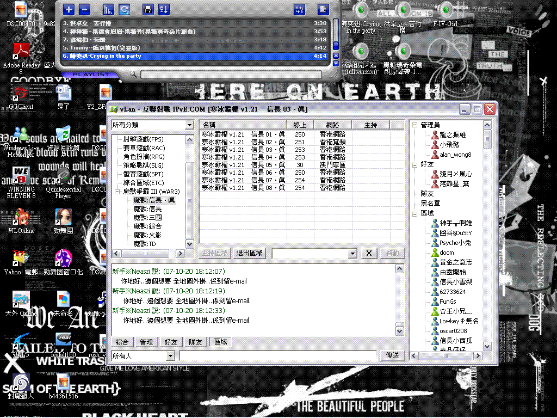Collapse the 管理員 group in user list
Image resolution: width=557 pixels, height=418 pixels.
tap(414, 125)
